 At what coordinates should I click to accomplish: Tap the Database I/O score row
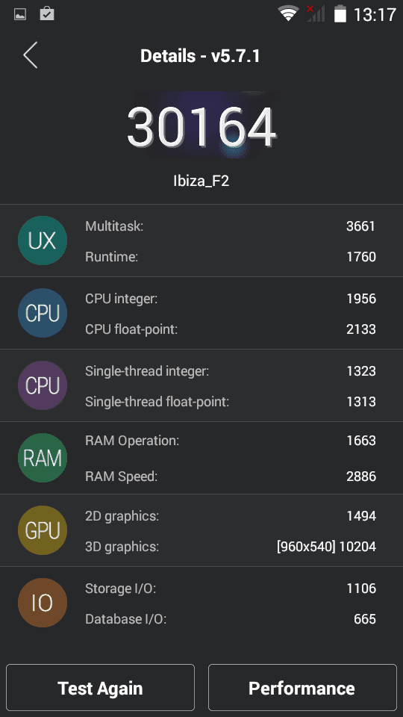[231, 618]
